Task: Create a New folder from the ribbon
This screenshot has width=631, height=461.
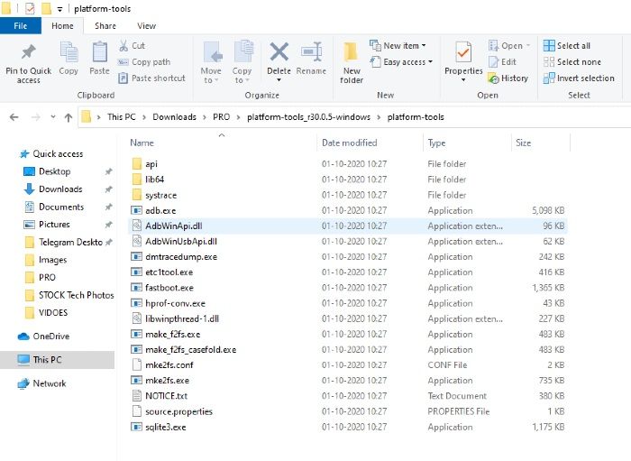Action: (x=352, y=53)
